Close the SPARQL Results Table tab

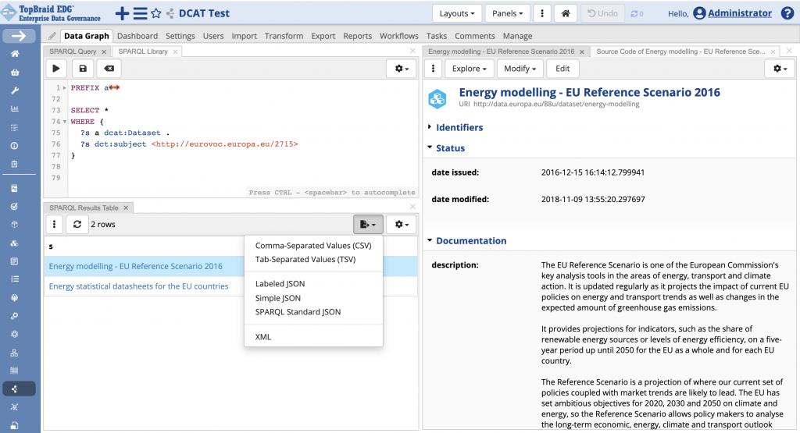126,208
